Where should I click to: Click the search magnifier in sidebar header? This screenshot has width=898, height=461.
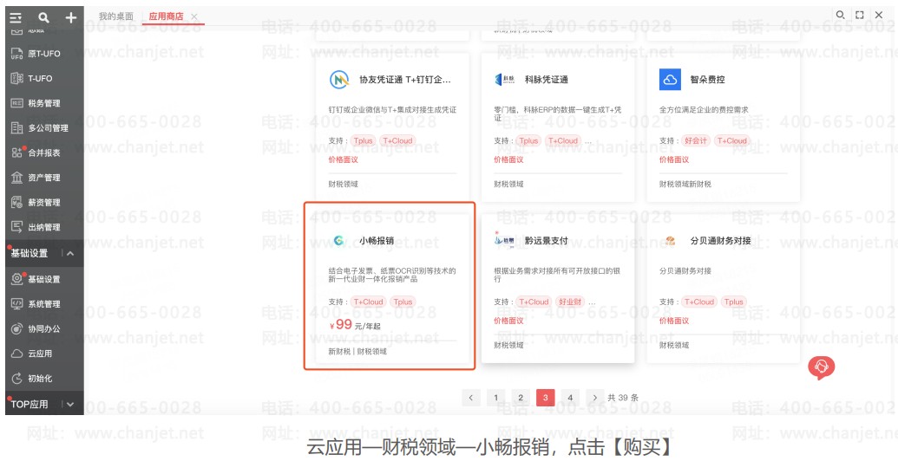coord(43,17)
